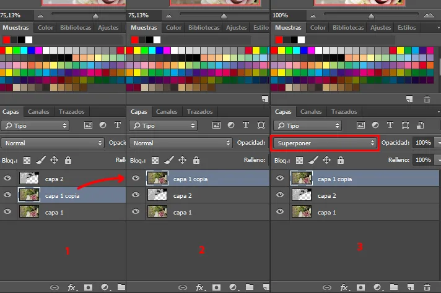Open right Muestras panel options menu
The height and width of the screenshot is (293, 441).
click(439, 27)
